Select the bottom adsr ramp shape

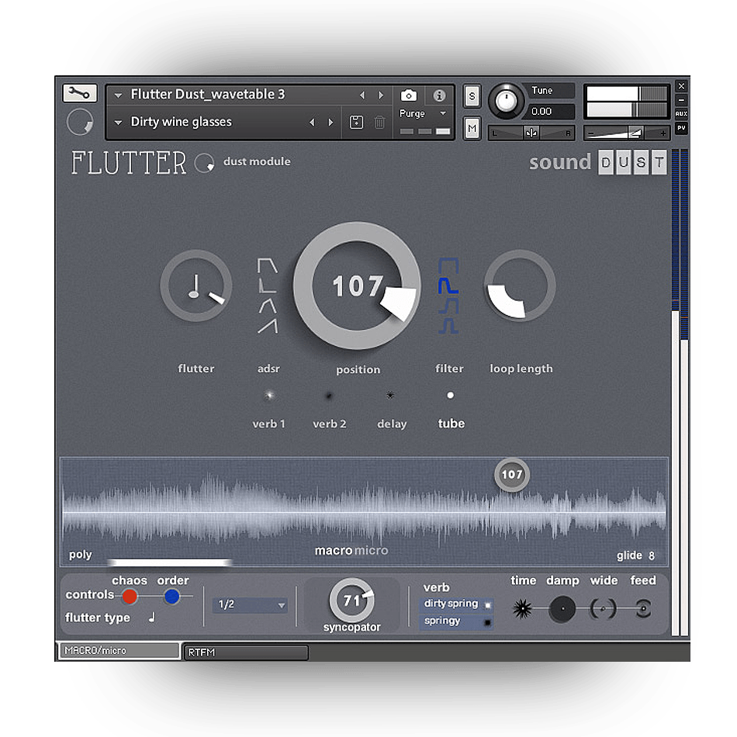(268, 326)
